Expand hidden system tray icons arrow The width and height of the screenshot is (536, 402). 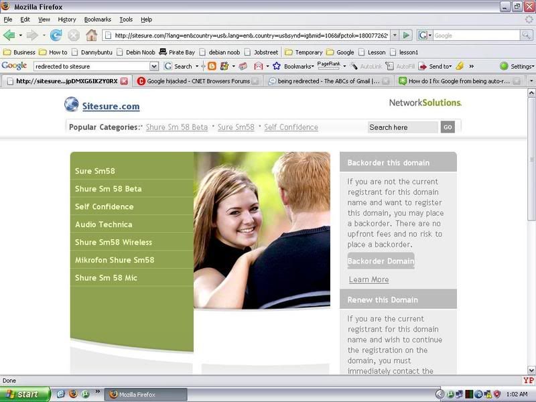440,394
